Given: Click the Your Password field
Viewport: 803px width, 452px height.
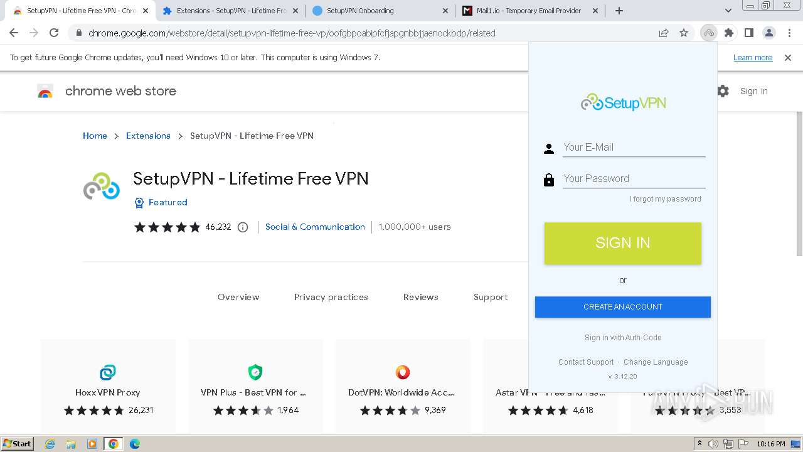Looking at the screenshot, I should click(x=634, y=179).
